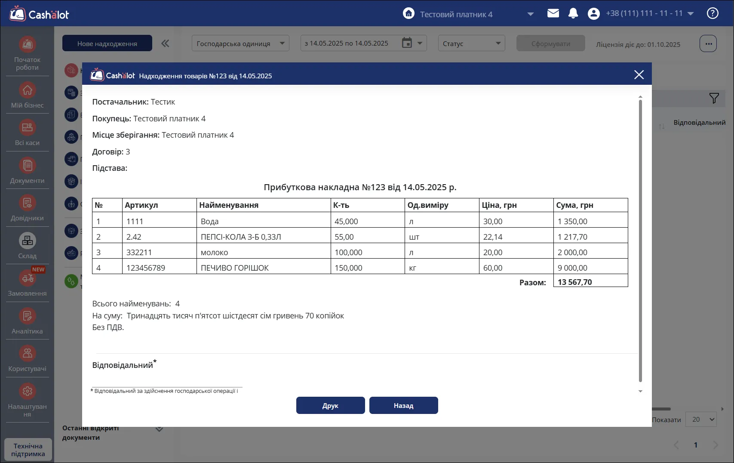Click the user account avatar icon

[593, 14]
